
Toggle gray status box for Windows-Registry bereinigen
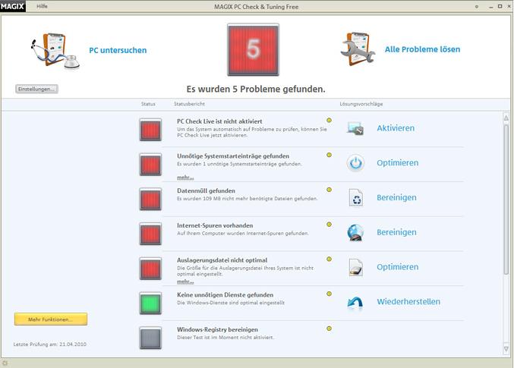(x=151, y=338)
